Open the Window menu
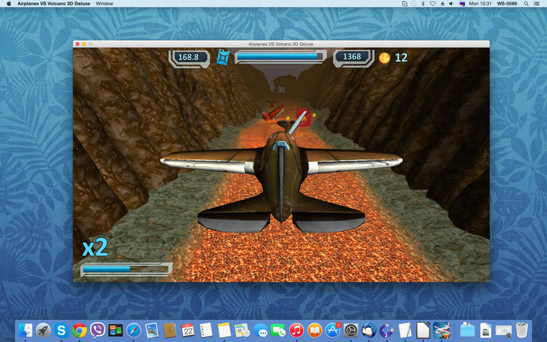The height and width of the screenshot is (342, 547). [105, 3]
